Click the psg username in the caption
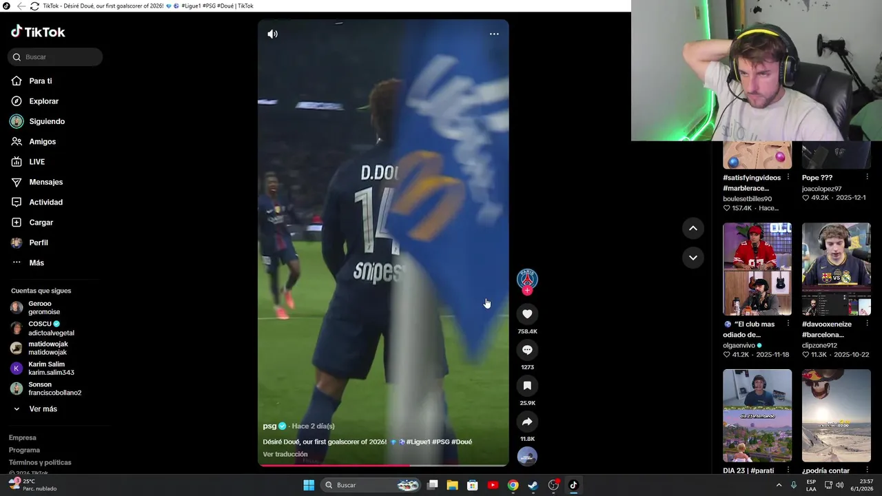This screenshot has width=882, height=496. [269, 426]
